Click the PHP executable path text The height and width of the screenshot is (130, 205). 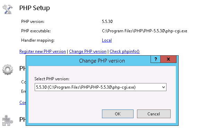[145, 31]
